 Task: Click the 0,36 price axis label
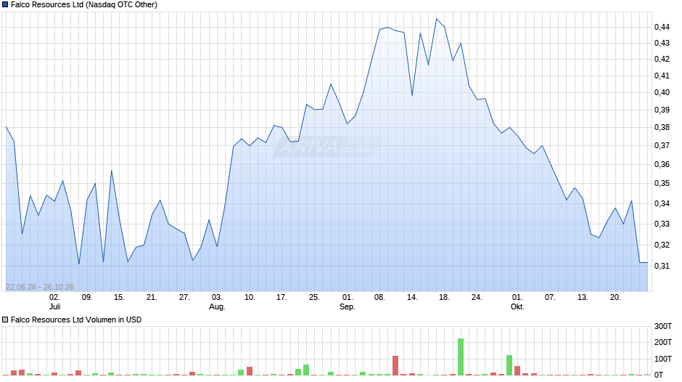(662, 164)
